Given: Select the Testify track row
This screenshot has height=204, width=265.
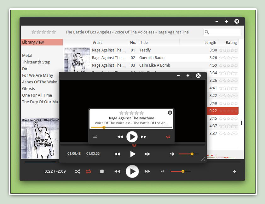Looking at the screenshot, I should pyautogui.click(x=165, y=50).
